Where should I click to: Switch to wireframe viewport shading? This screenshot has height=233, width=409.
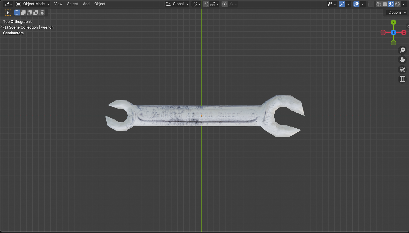coord(379,4)
